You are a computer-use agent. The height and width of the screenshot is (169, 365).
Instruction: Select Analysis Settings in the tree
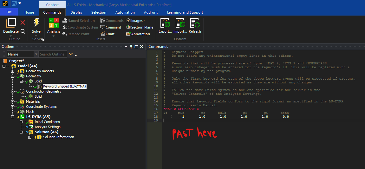pos(48,127)
